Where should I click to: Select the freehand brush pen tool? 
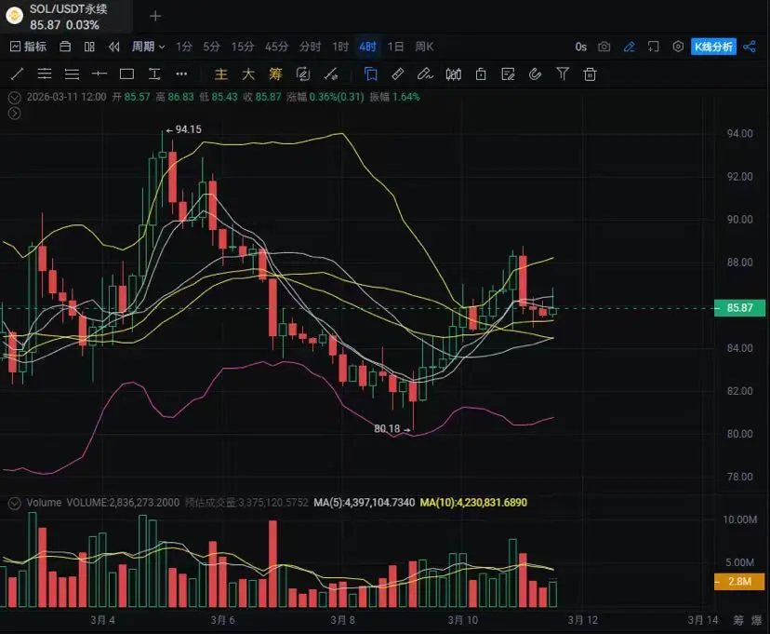[425, 74]
